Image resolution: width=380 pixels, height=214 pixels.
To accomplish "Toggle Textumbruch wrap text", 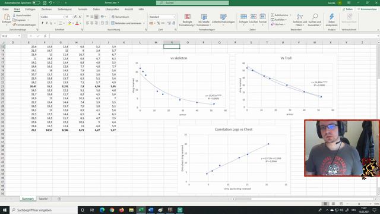I will [120, 17].
